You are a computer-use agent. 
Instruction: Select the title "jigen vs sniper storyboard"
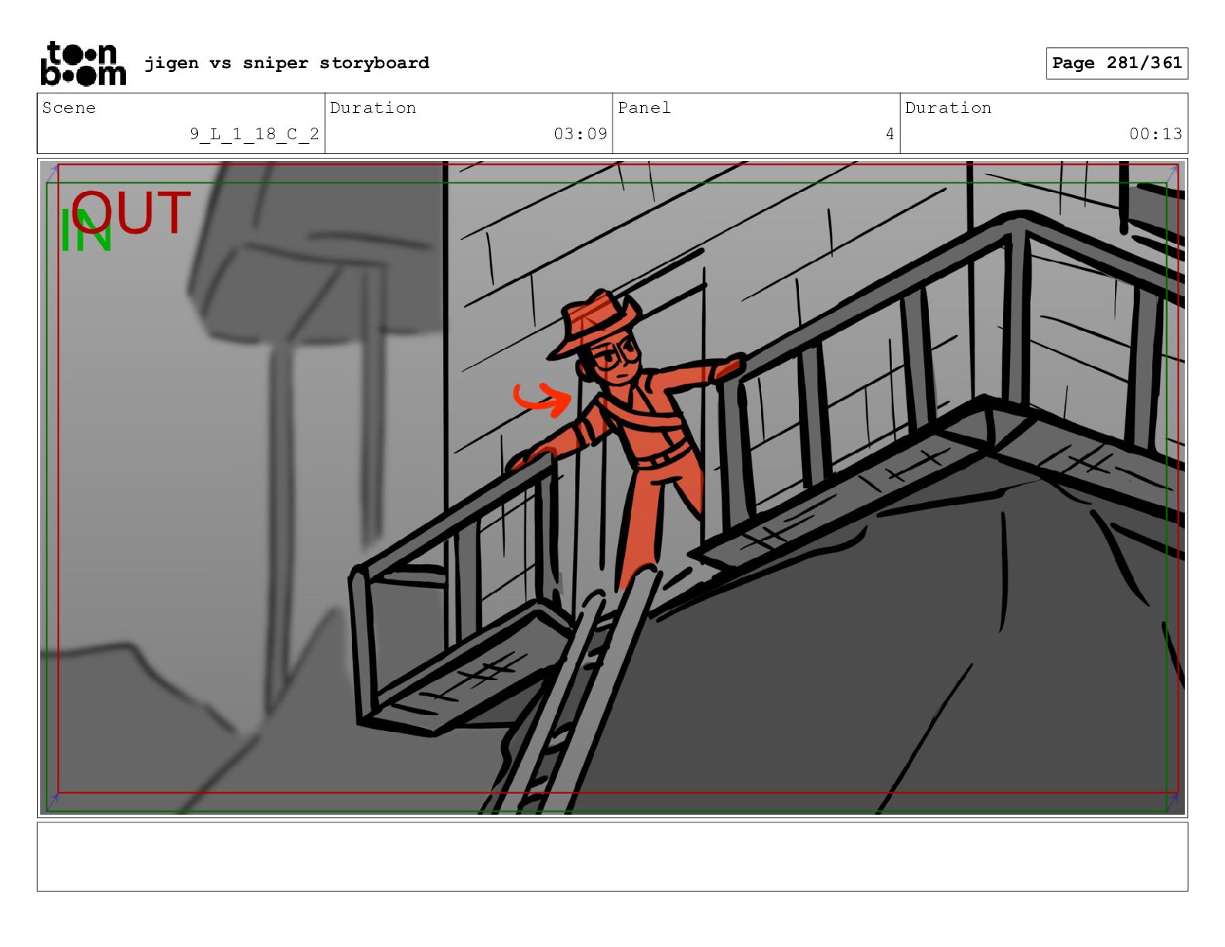click(x=287, y=63)
